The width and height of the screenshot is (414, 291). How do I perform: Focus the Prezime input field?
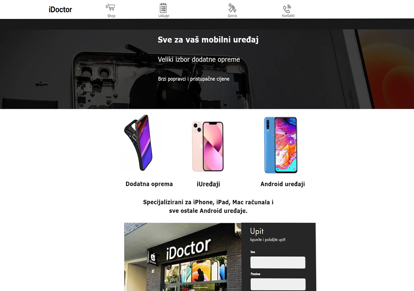[278, 284]
